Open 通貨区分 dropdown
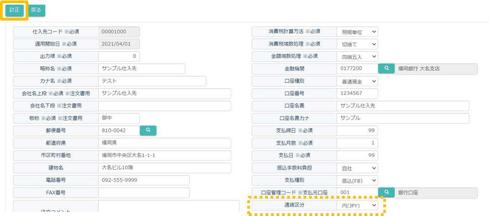Screen dimensions: 489x216 point(358,205)
